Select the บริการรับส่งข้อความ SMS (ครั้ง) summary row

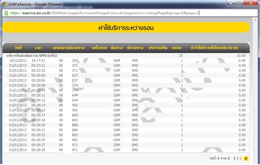tap(126, 56)
